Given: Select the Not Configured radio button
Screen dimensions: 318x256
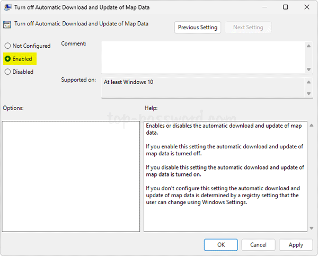Looking at the screenshot, I should 8,46.
